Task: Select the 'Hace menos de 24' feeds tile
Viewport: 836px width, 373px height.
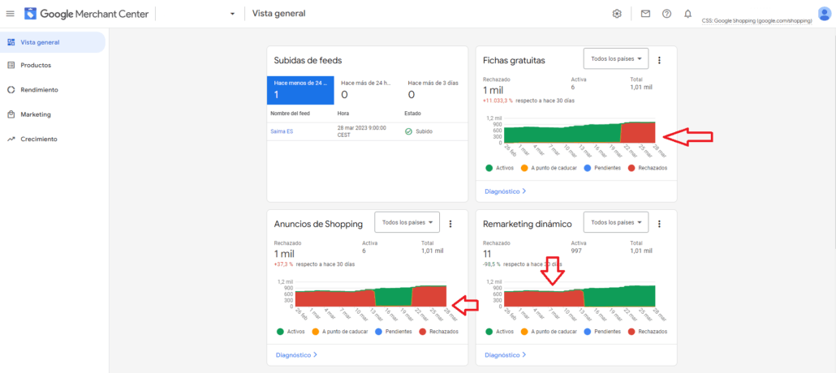Action: 300,89
